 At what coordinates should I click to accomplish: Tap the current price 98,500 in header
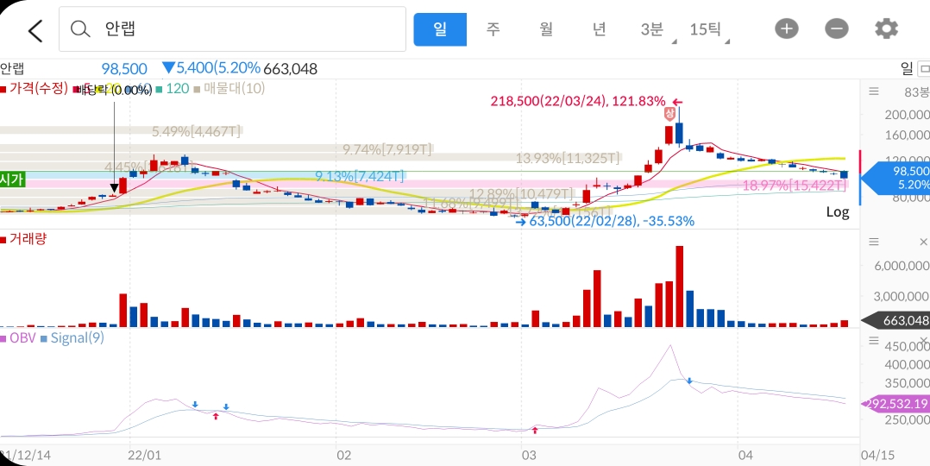(124, 69)
